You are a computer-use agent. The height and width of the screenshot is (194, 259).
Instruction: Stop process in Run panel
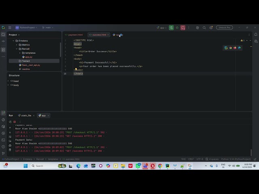(15, 122)
